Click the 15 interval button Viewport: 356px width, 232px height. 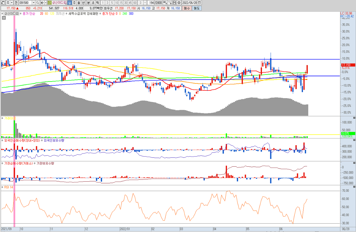pos(121,3)
